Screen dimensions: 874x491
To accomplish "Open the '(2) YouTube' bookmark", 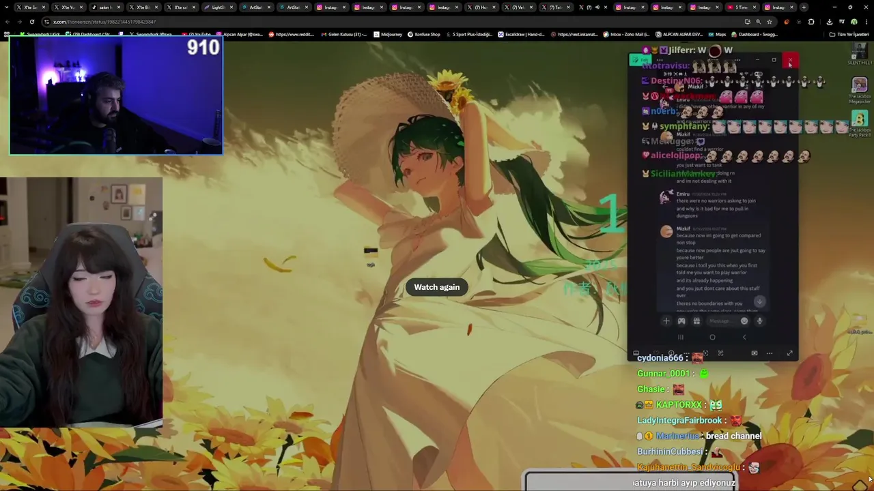I will click(197, 34).
